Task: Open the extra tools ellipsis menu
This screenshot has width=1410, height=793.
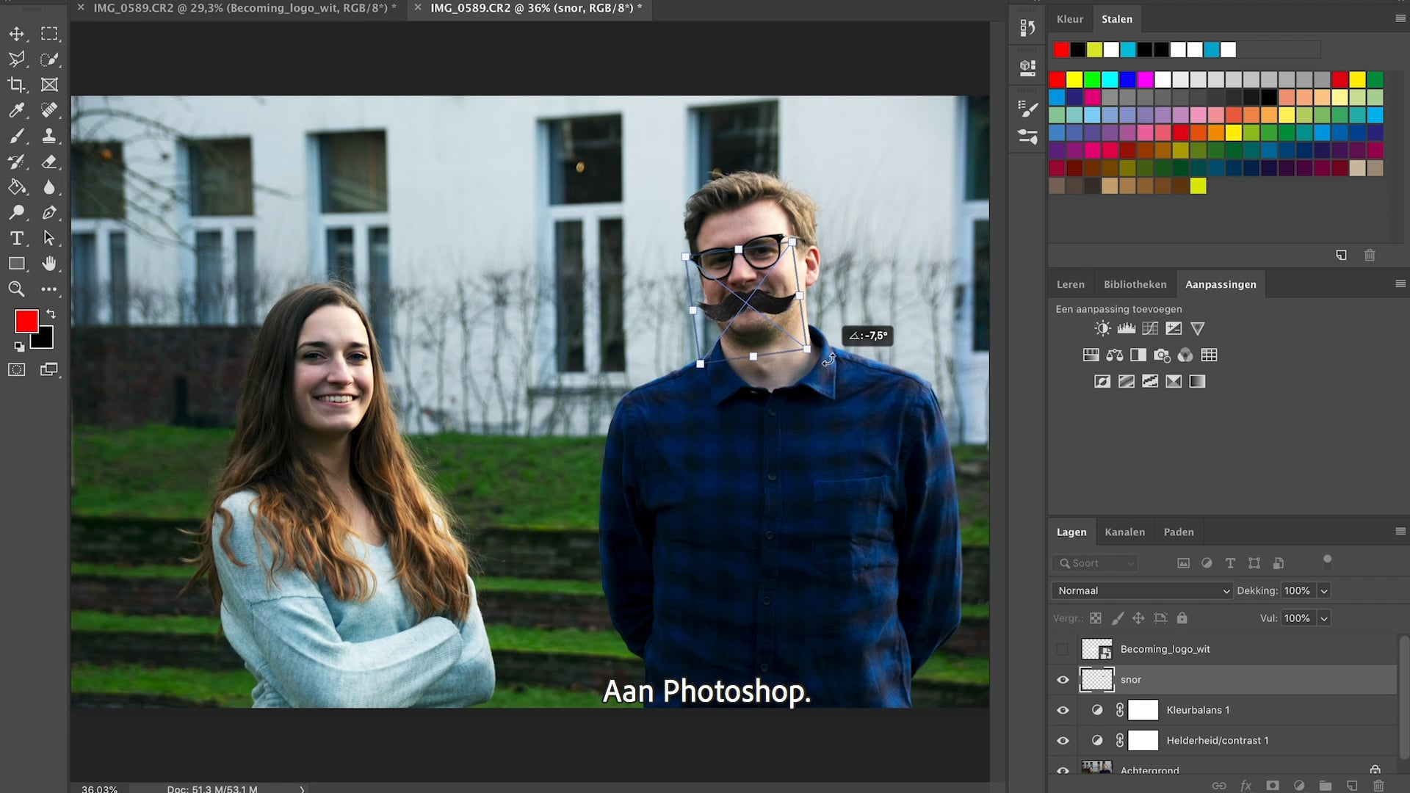Action: click(x=49, y=289)
